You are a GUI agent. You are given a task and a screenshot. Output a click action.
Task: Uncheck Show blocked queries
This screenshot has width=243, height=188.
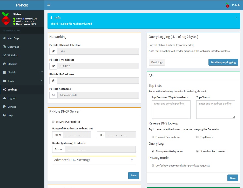tap(197, 151)
